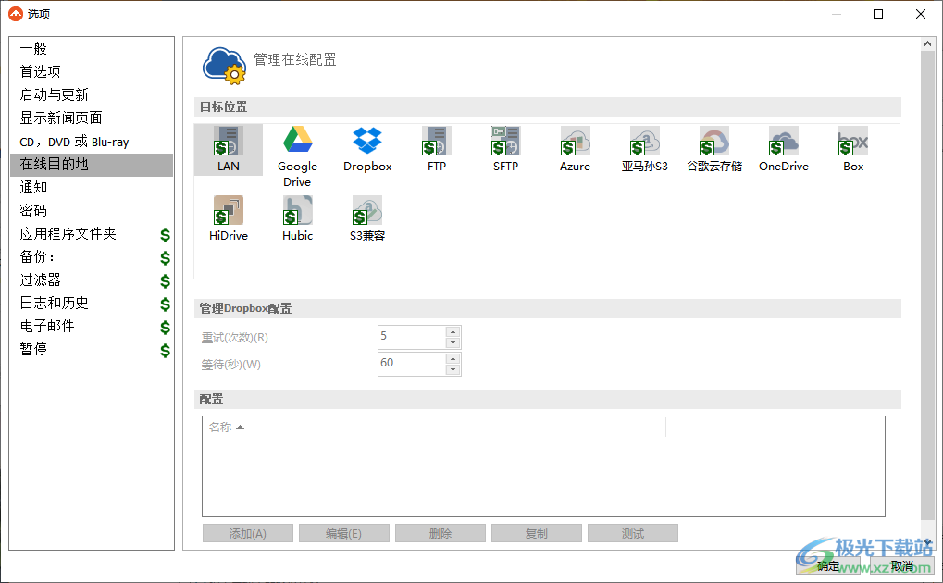Image resolution: width=943 pixels, height=583 pixels.
Task: Increase the 等待(秒) value
Action: [453, 358]
